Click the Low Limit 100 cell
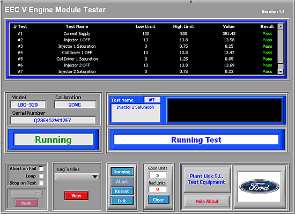The width and height of the screenshot is (295, 214). (146, 34)
